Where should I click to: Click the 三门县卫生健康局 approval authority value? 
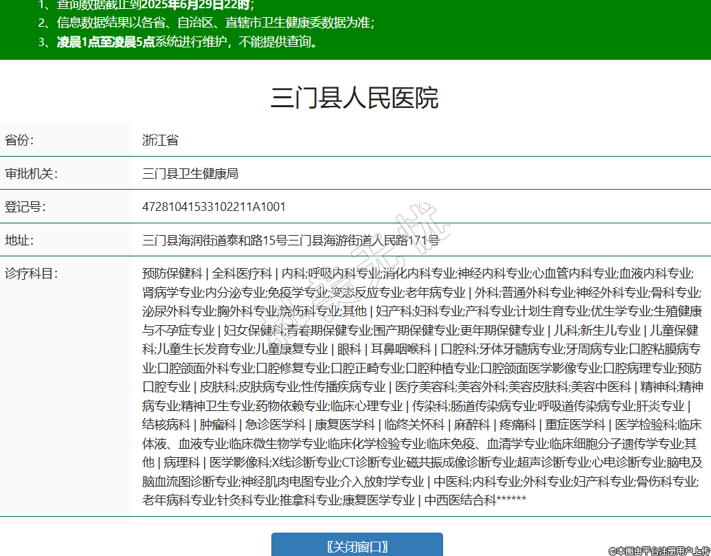click(190, 173)
